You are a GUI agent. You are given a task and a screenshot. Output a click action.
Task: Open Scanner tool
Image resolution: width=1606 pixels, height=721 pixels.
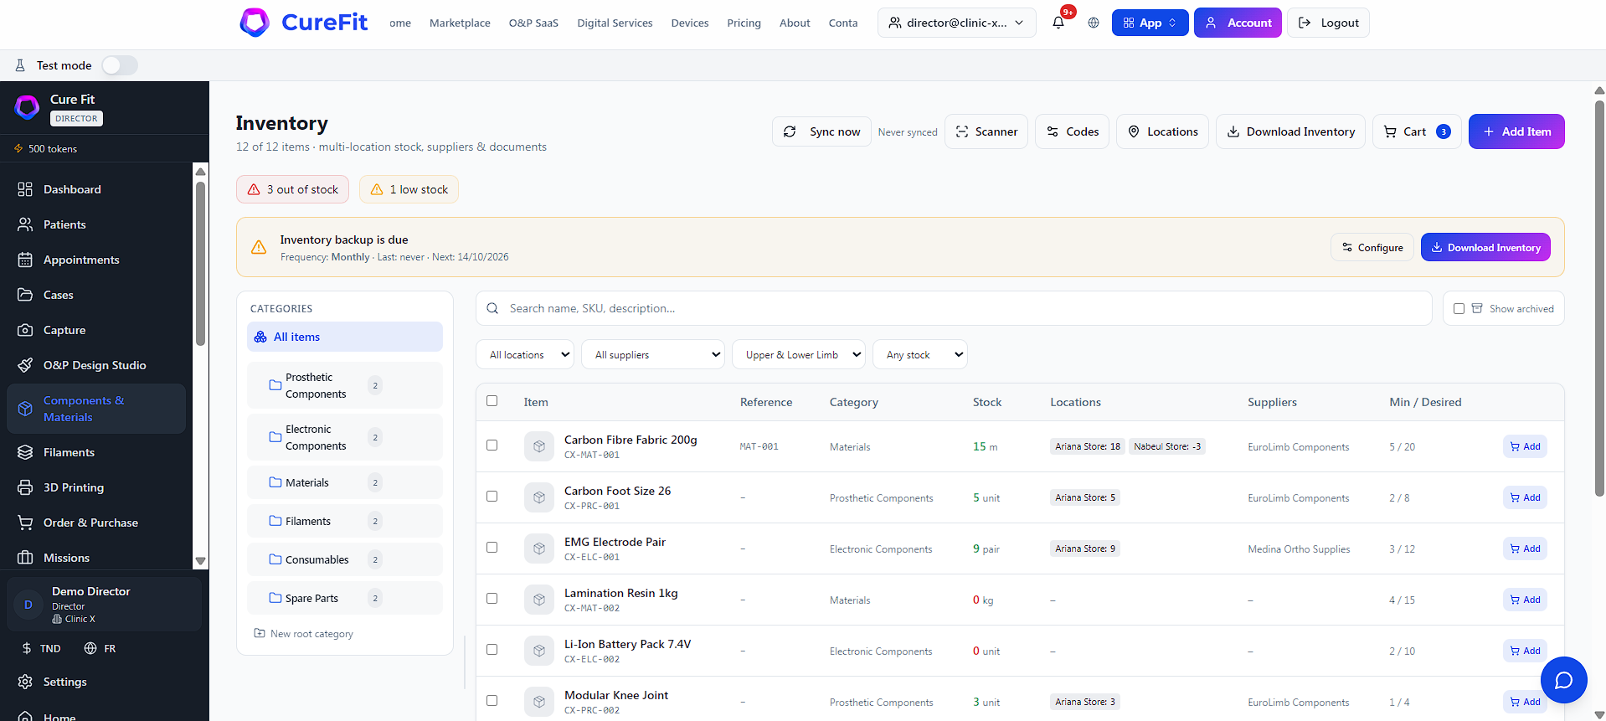[986, 131]
